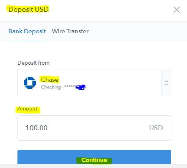Screen dimensions: 187x168
Task: Click the USD currency label in Amount box
Action: (x=156, y=128)
